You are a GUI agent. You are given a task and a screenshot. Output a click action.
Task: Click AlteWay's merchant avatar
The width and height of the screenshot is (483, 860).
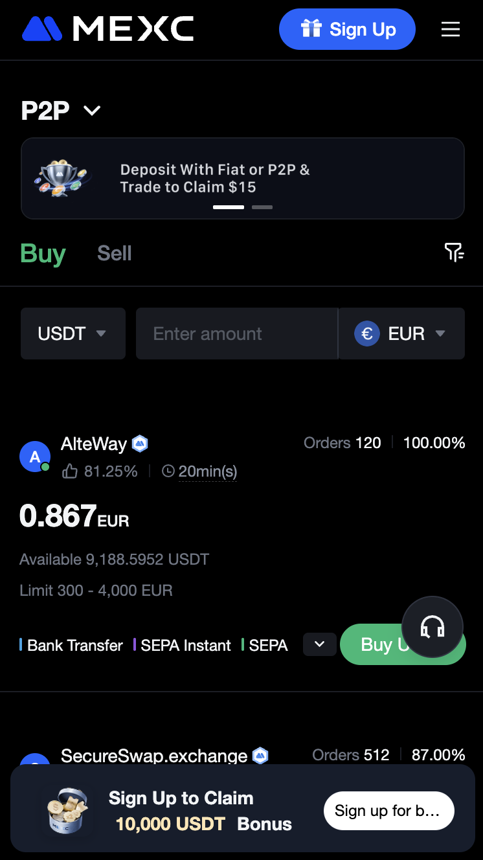click(35, 457)
